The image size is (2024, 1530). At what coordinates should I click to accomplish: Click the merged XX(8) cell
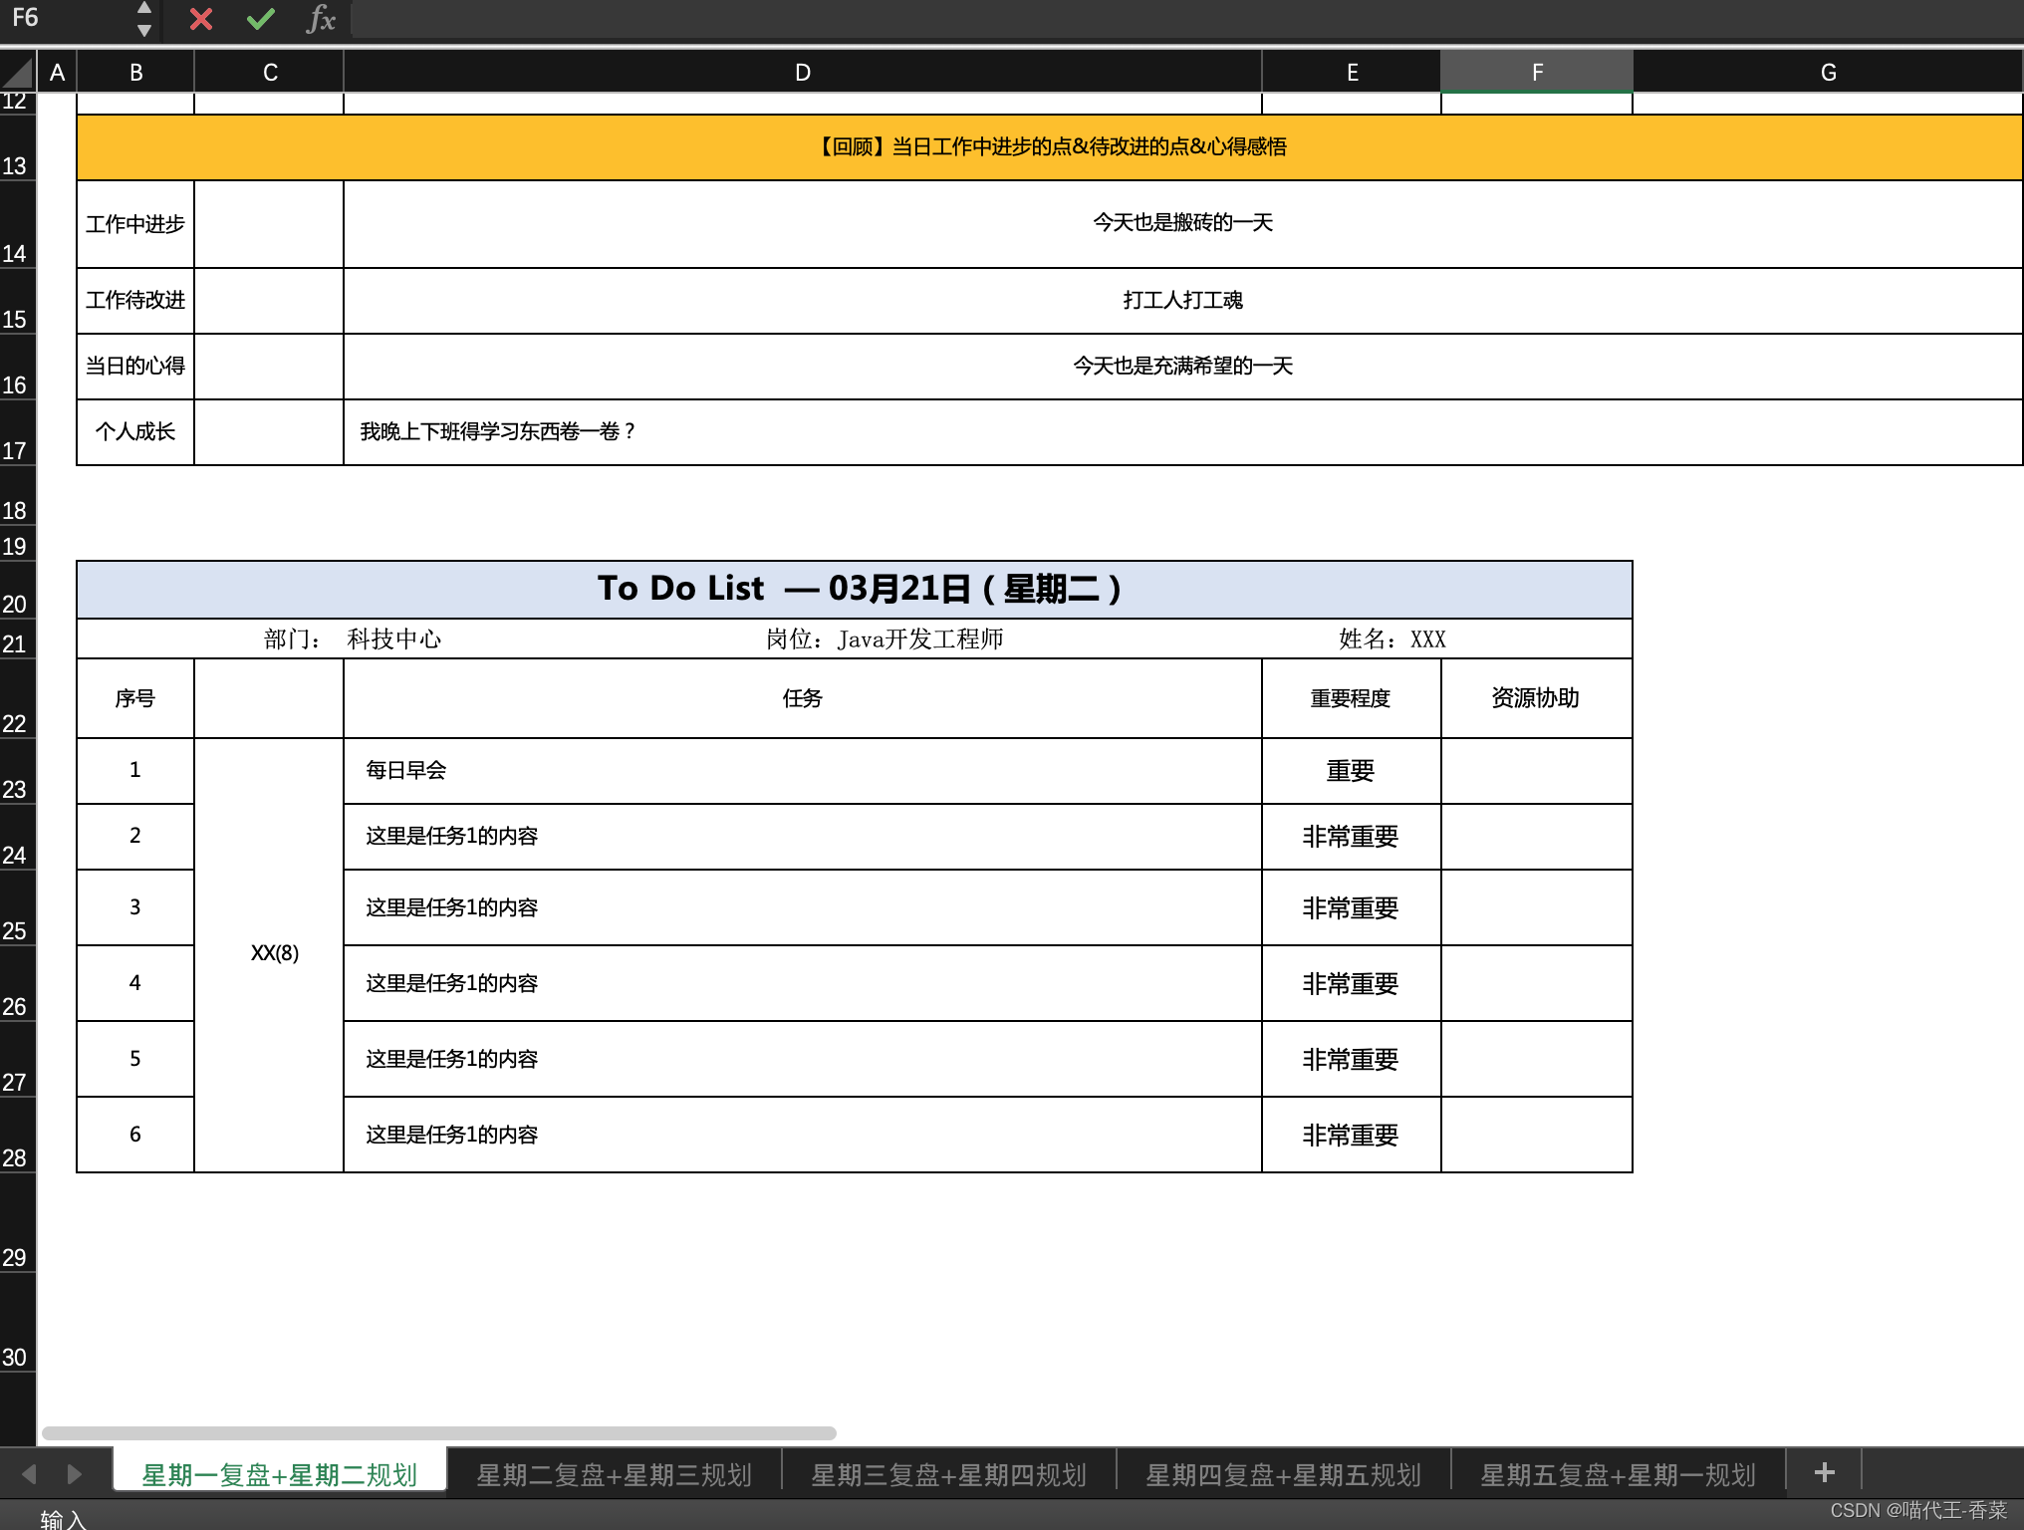pos(269,955)
